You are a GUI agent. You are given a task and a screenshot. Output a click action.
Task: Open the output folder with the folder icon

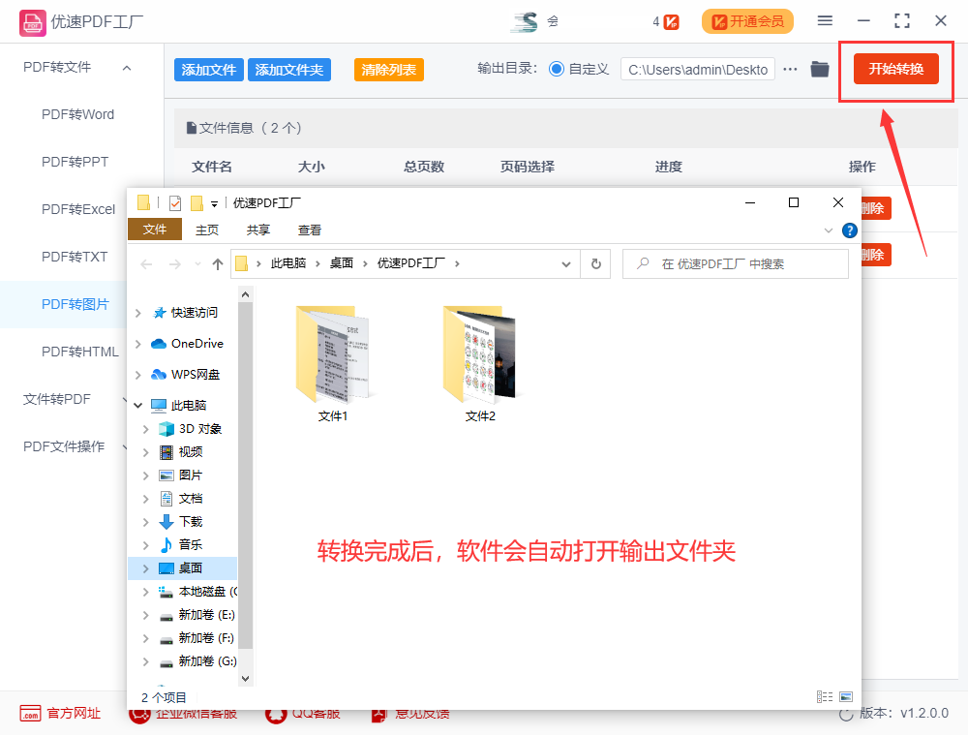(820, 69)
